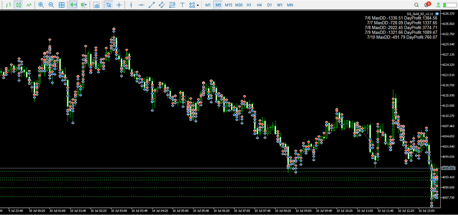Select H1 timeframe
458x215 pixels.
click(x=249, y=5)
